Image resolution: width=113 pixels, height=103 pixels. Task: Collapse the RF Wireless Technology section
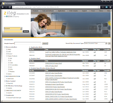click(x=5, y=86)
